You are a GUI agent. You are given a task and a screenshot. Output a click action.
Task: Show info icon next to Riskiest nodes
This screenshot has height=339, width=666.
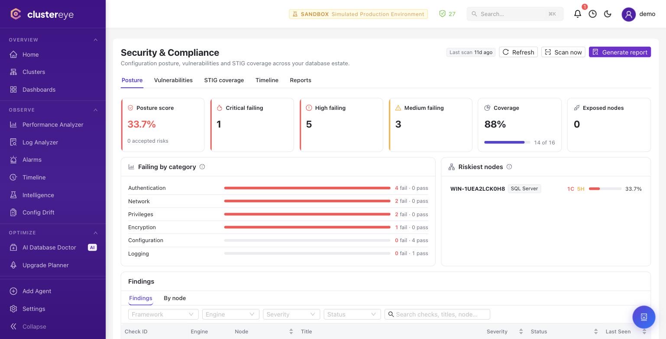pyautogui.click(x=509, y=167)
